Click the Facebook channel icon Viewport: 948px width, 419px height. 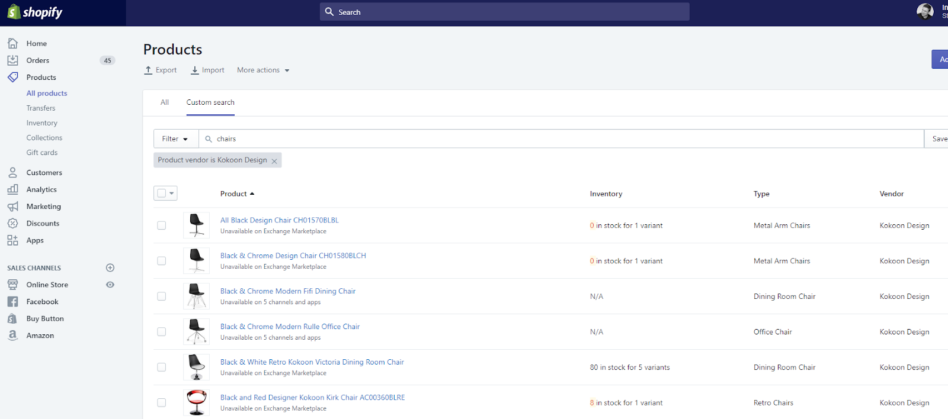pyautogui.click(x=12, y=302)
